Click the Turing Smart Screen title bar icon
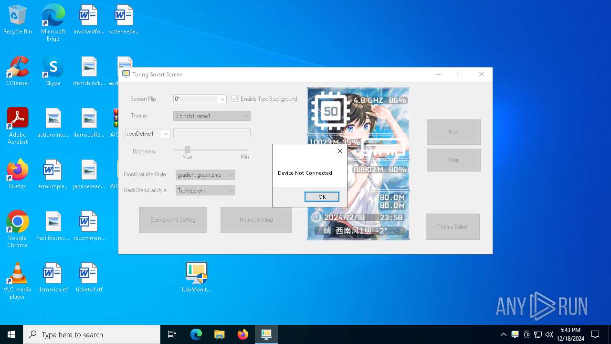 click(126, 74)
